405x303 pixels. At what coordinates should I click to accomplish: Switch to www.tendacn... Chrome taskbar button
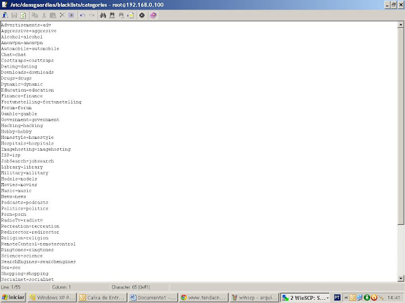(x=204, y=297)
